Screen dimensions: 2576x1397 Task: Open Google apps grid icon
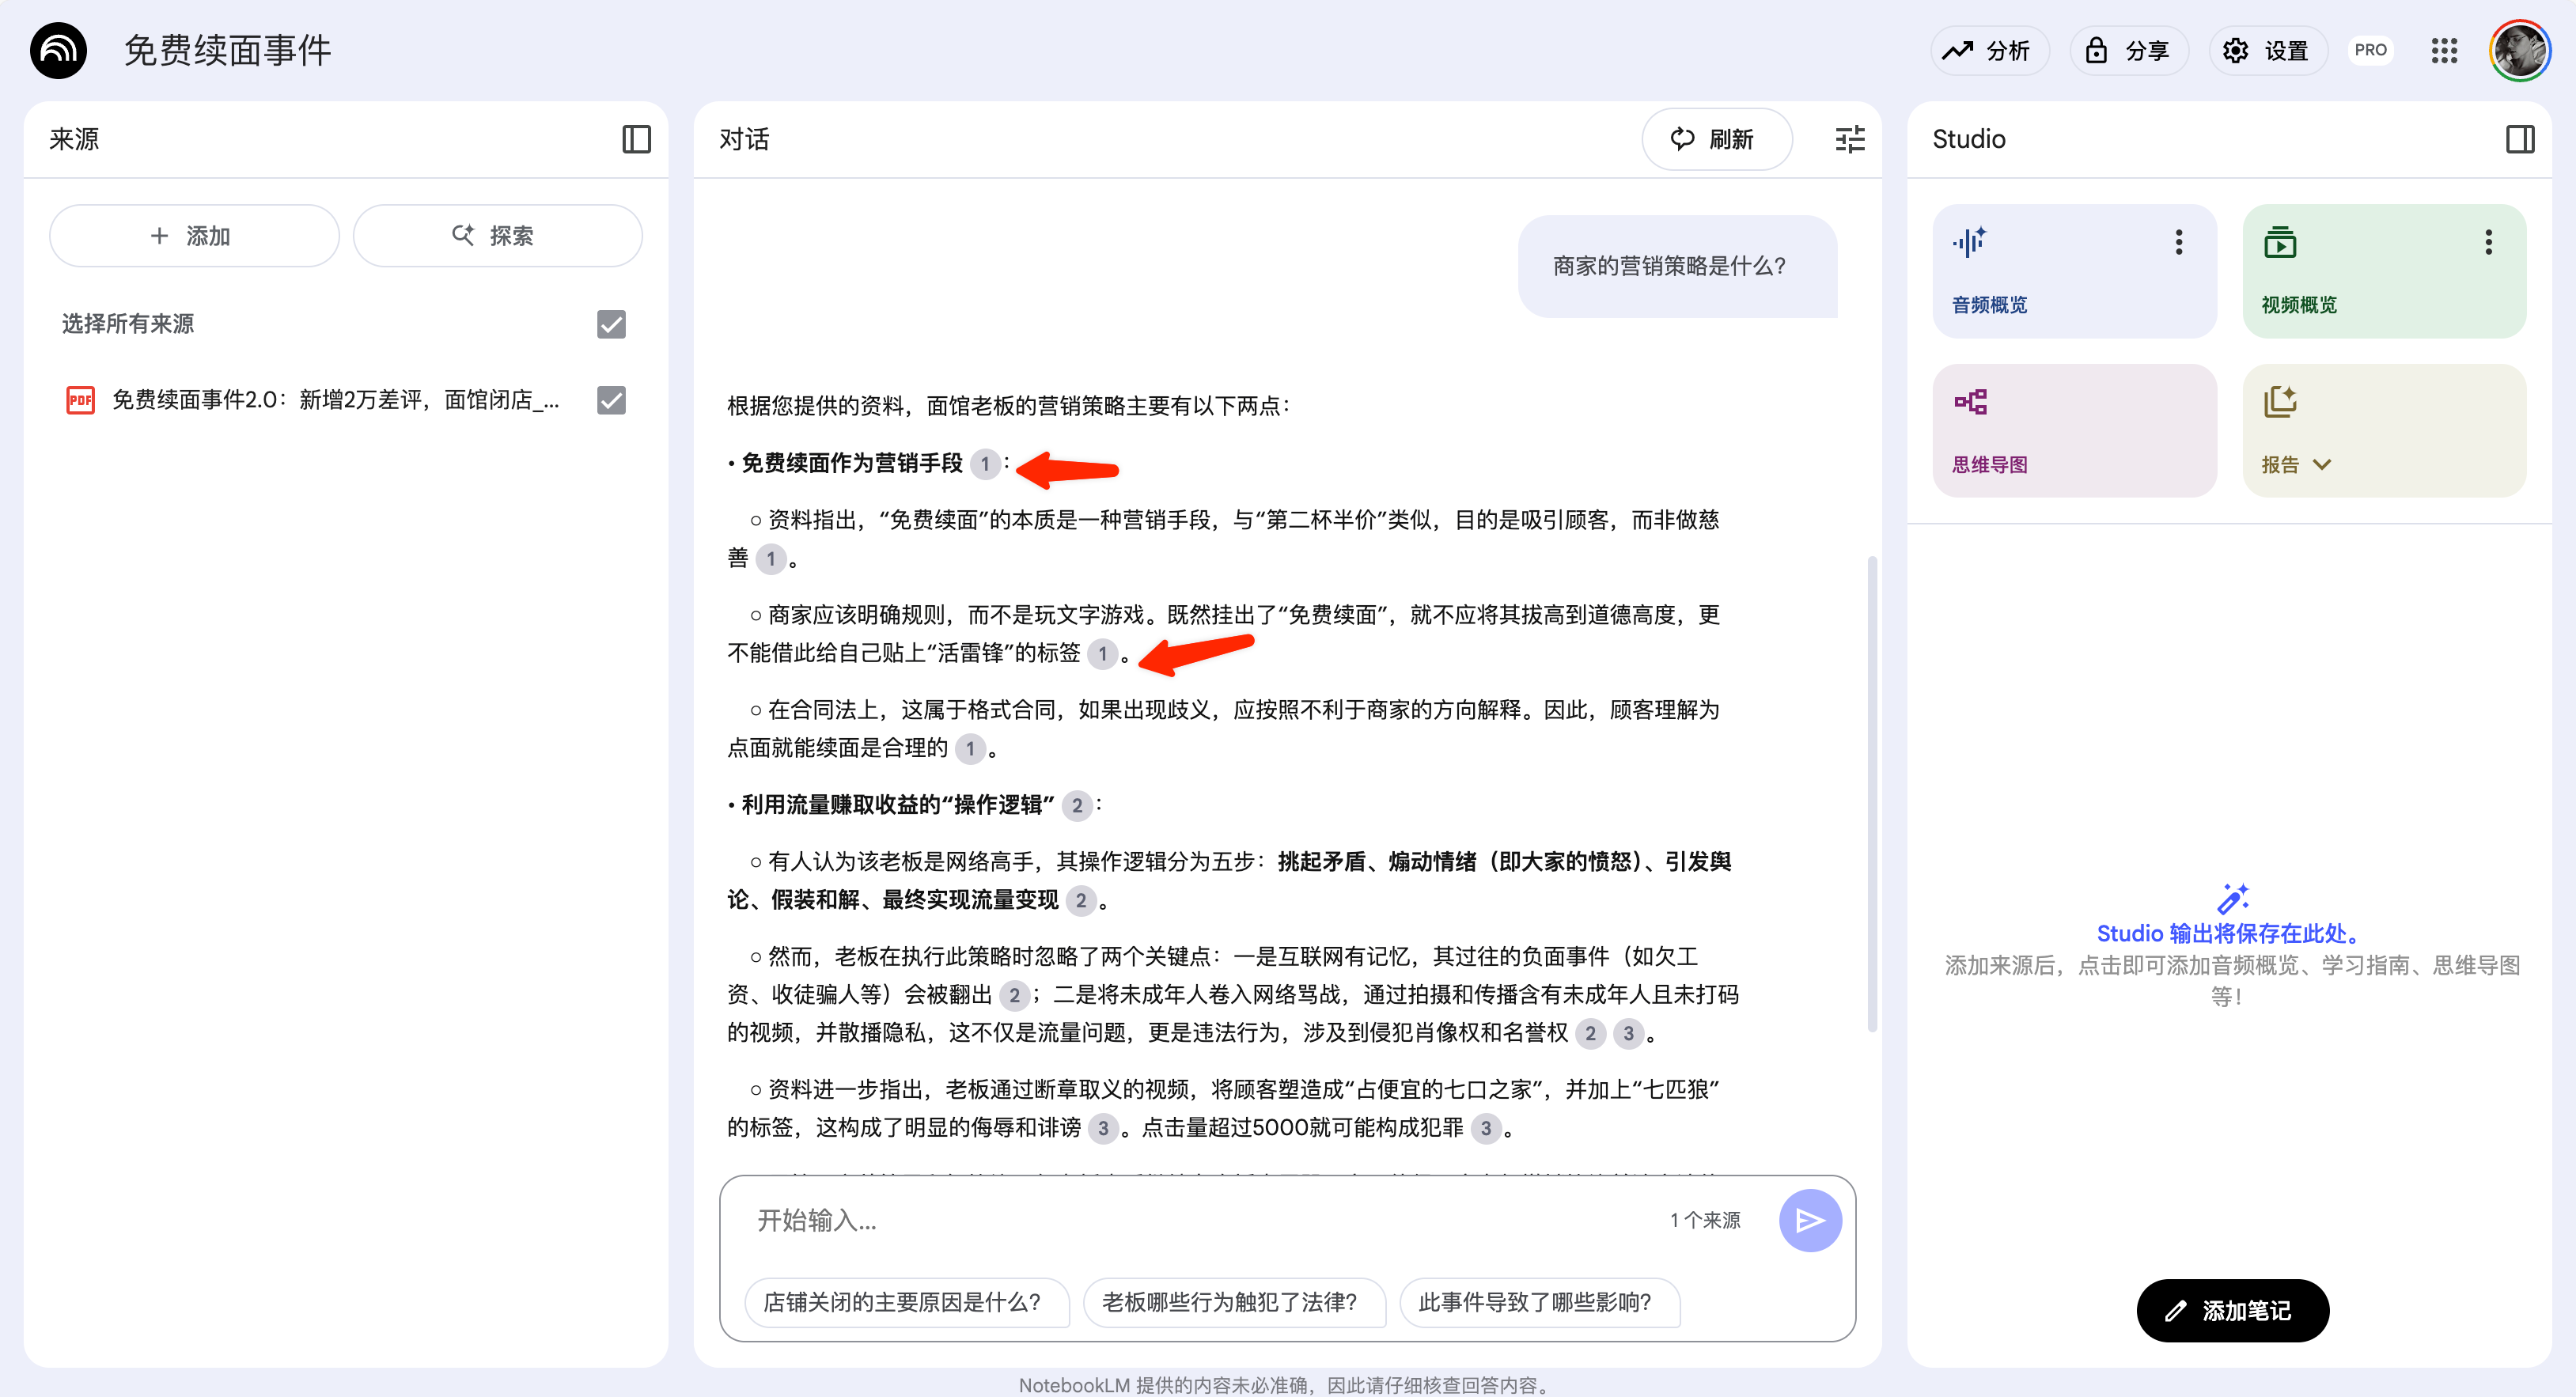pyautogui.click(x=2444, y=50)
